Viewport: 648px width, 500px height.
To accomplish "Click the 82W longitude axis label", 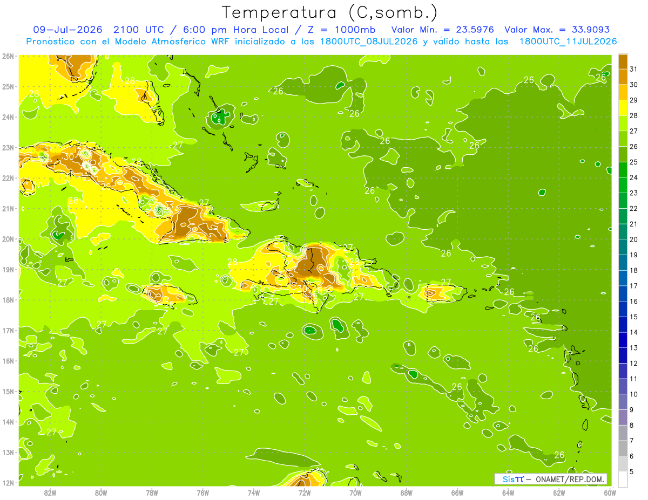I will tap(50, 492).
